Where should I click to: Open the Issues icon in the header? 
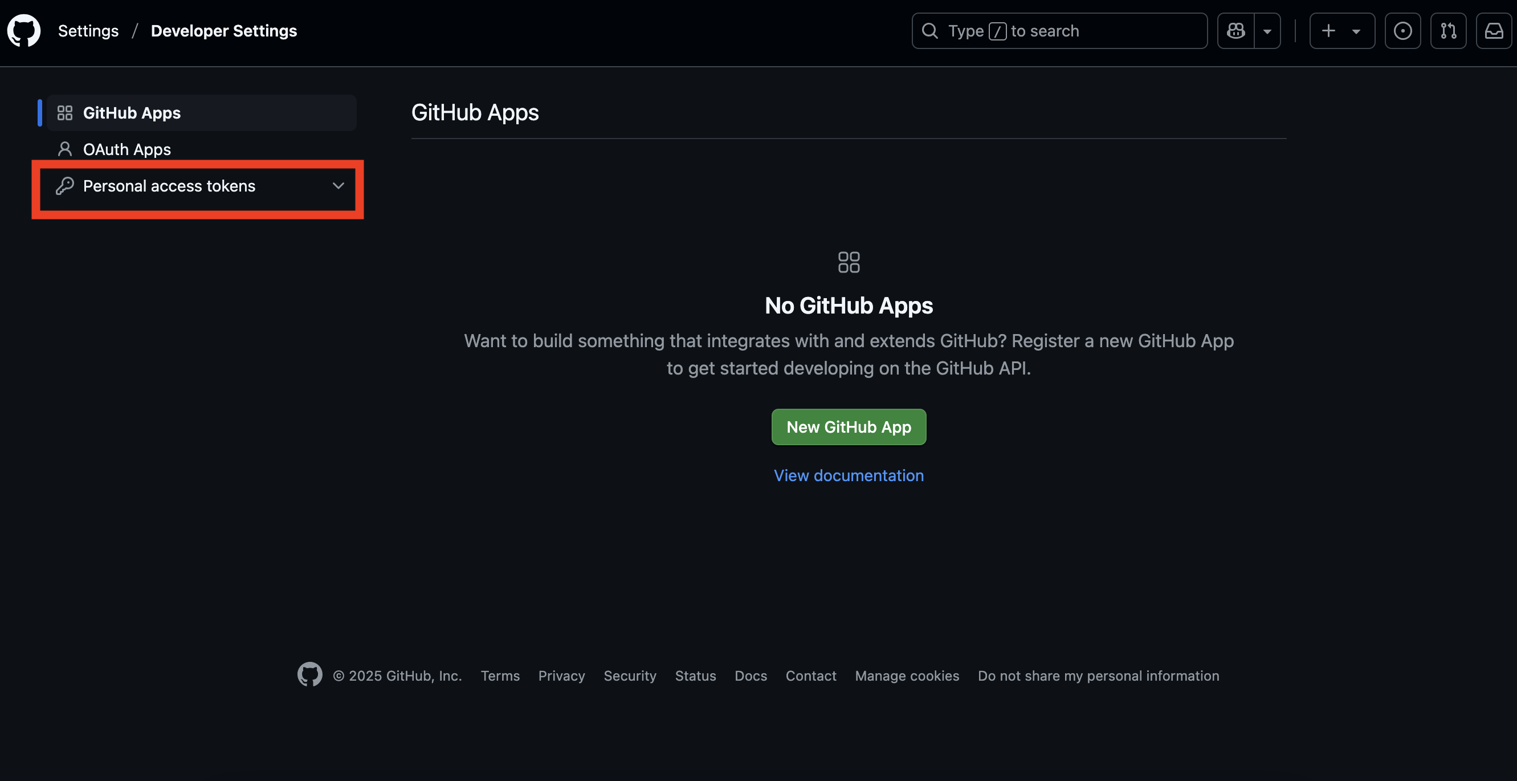[x=1403, y=31]
